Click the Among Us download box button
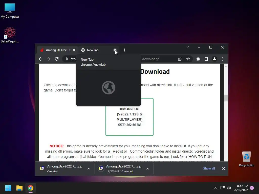The width and height of the screenshot is (259, 194). pyautogui.click(x=129, y=117)
